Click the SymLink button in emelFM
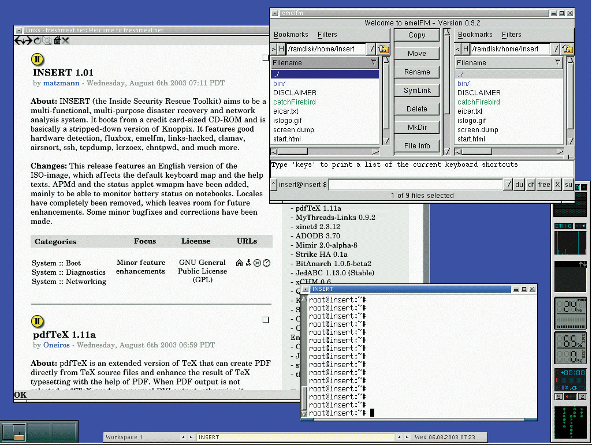 [417, 91]
